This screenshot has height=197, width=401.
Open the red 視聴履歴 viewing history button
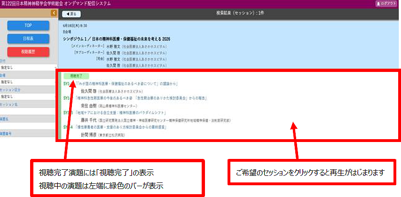click(28, 52)
